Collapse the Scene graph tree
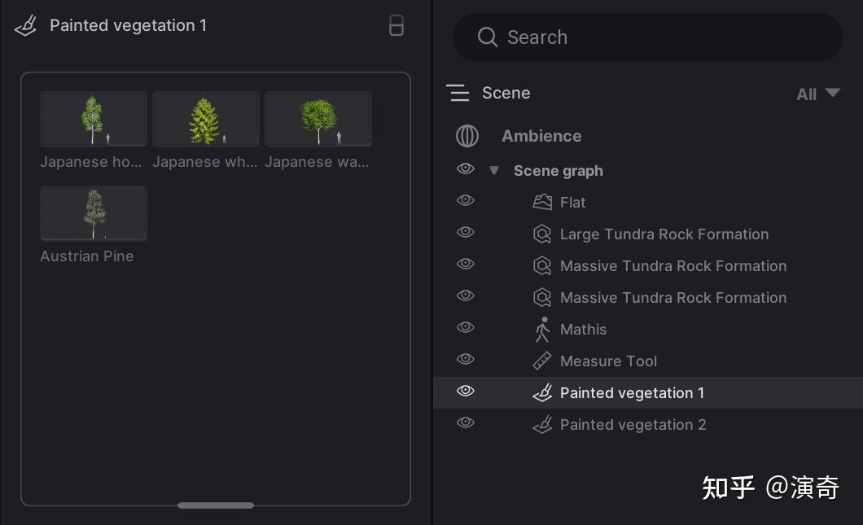The width and height of the screenshot is (863, 525). click(x=493, y=171)
